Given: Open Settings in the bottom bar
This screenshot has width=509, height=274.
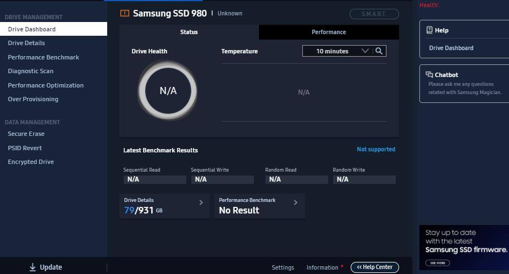Looking at the screenshot, I should (x=283, y=267).
